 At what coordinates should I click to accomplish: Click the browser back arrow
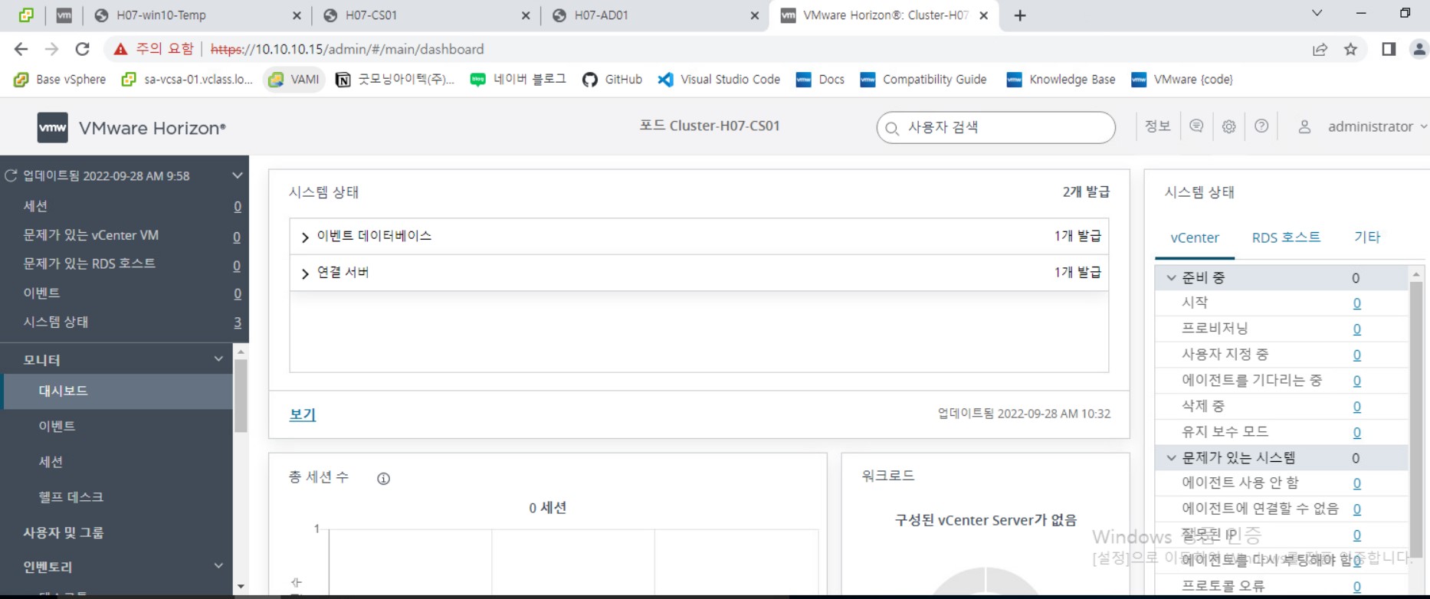(x=21, y=49)
